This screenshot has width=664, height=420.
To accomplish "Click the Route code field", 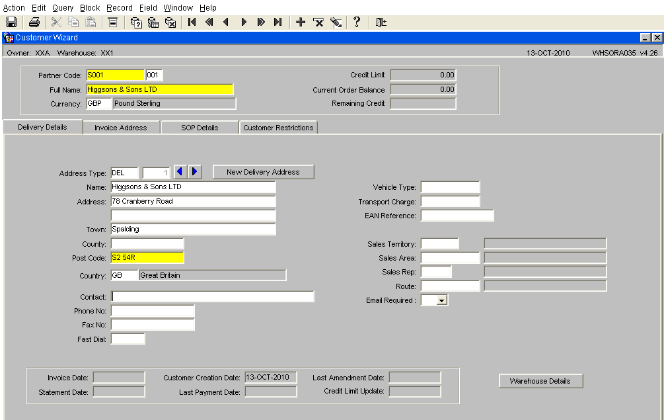I will point(450,286).
